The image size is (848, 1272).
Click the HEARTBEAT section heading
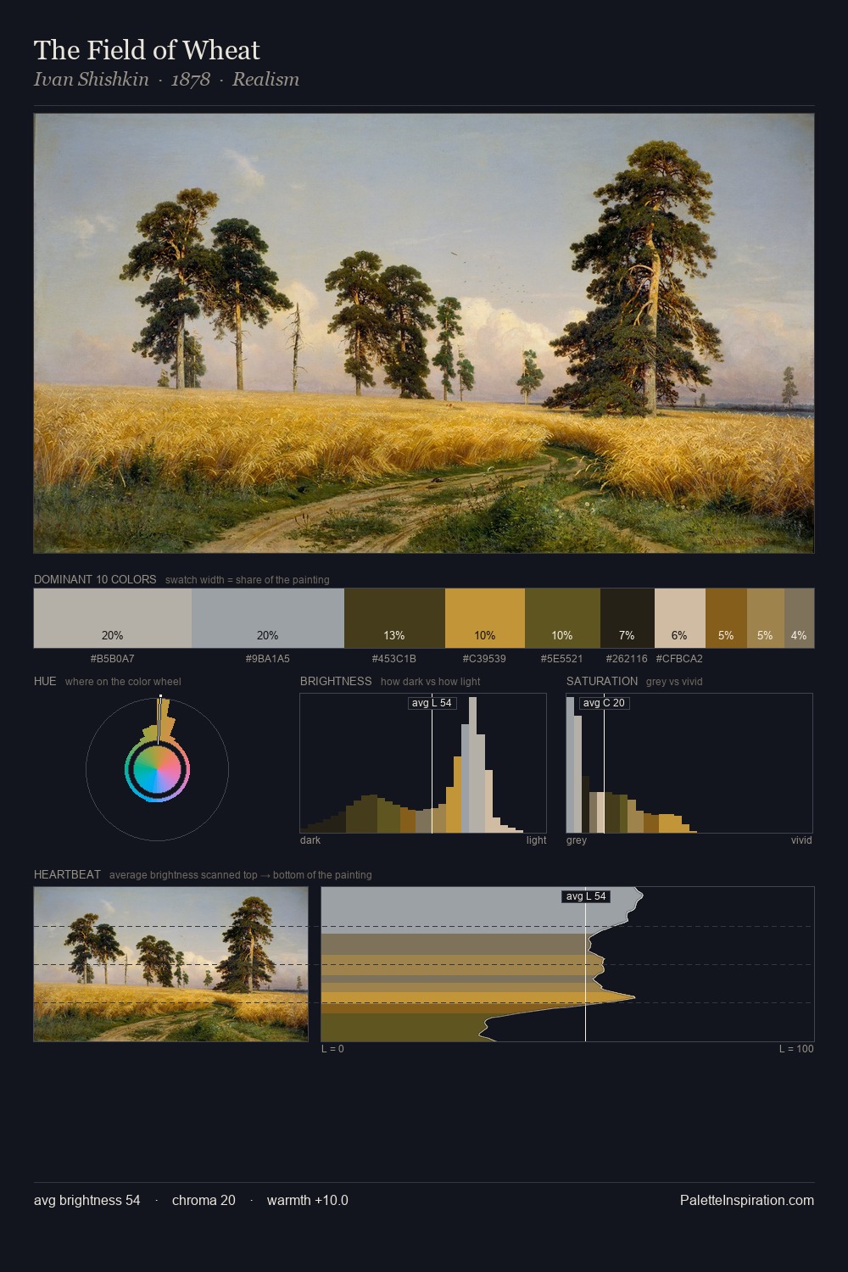67,874
